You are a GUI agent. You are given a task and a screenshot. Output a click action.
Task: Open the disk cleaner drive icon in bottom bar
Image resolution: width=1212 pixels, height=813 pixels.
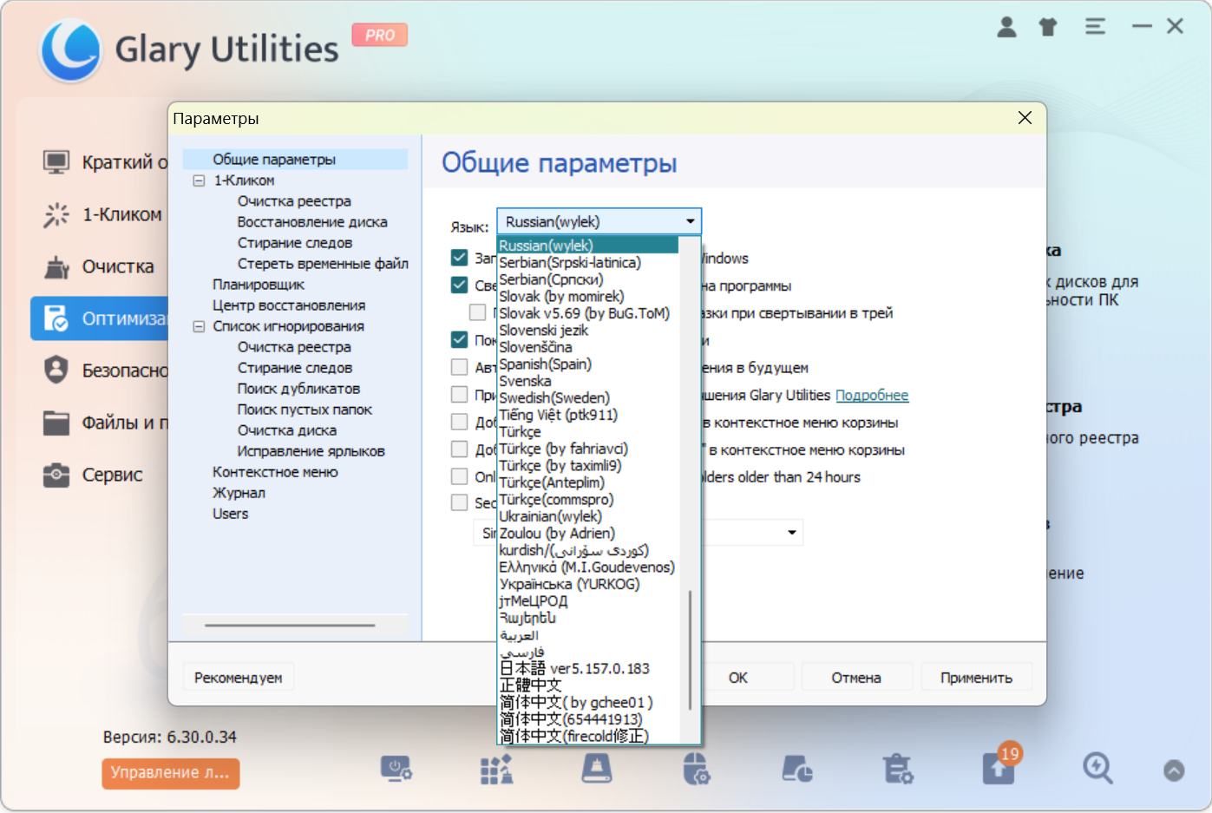tap(596, 769)
